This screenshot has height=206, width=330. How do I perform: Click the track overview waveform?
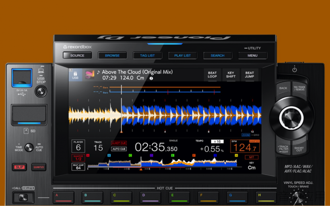click(x=162, y=163)
